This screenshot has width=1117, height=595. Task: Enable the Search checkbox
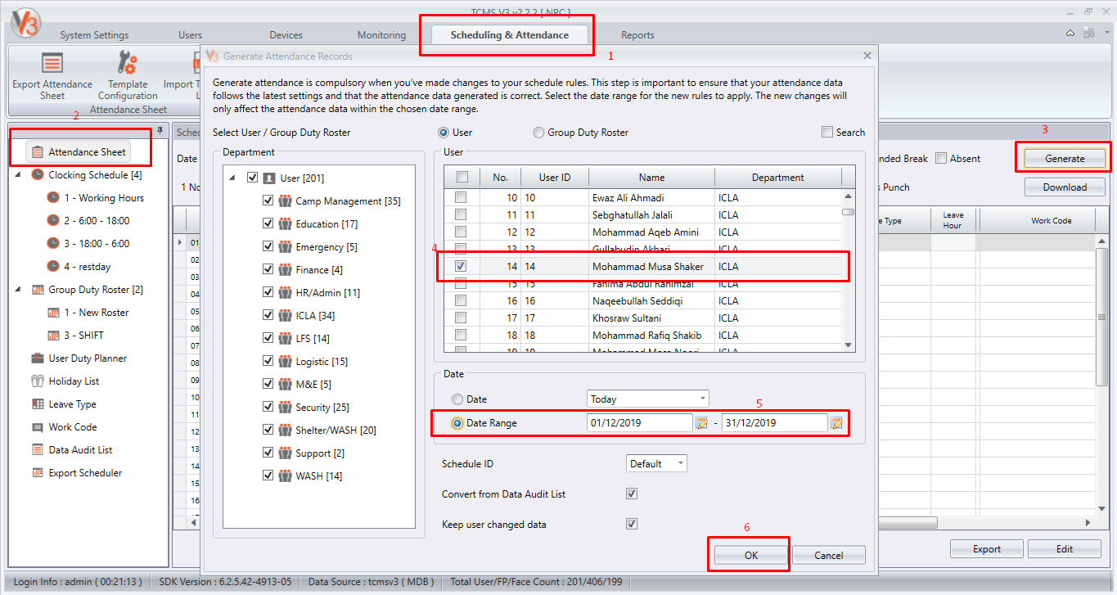[827, 132]
